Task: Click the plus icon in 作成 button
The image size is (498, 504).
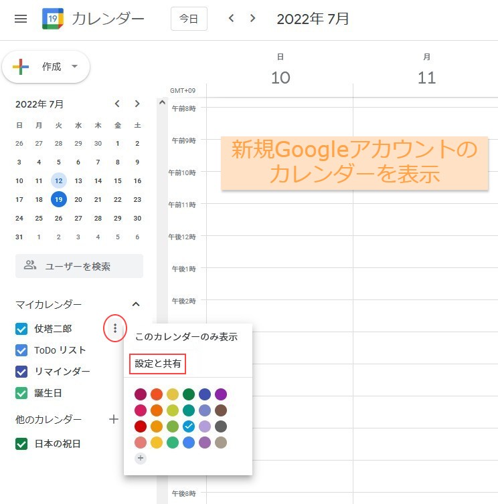Action: click(21, 67)
